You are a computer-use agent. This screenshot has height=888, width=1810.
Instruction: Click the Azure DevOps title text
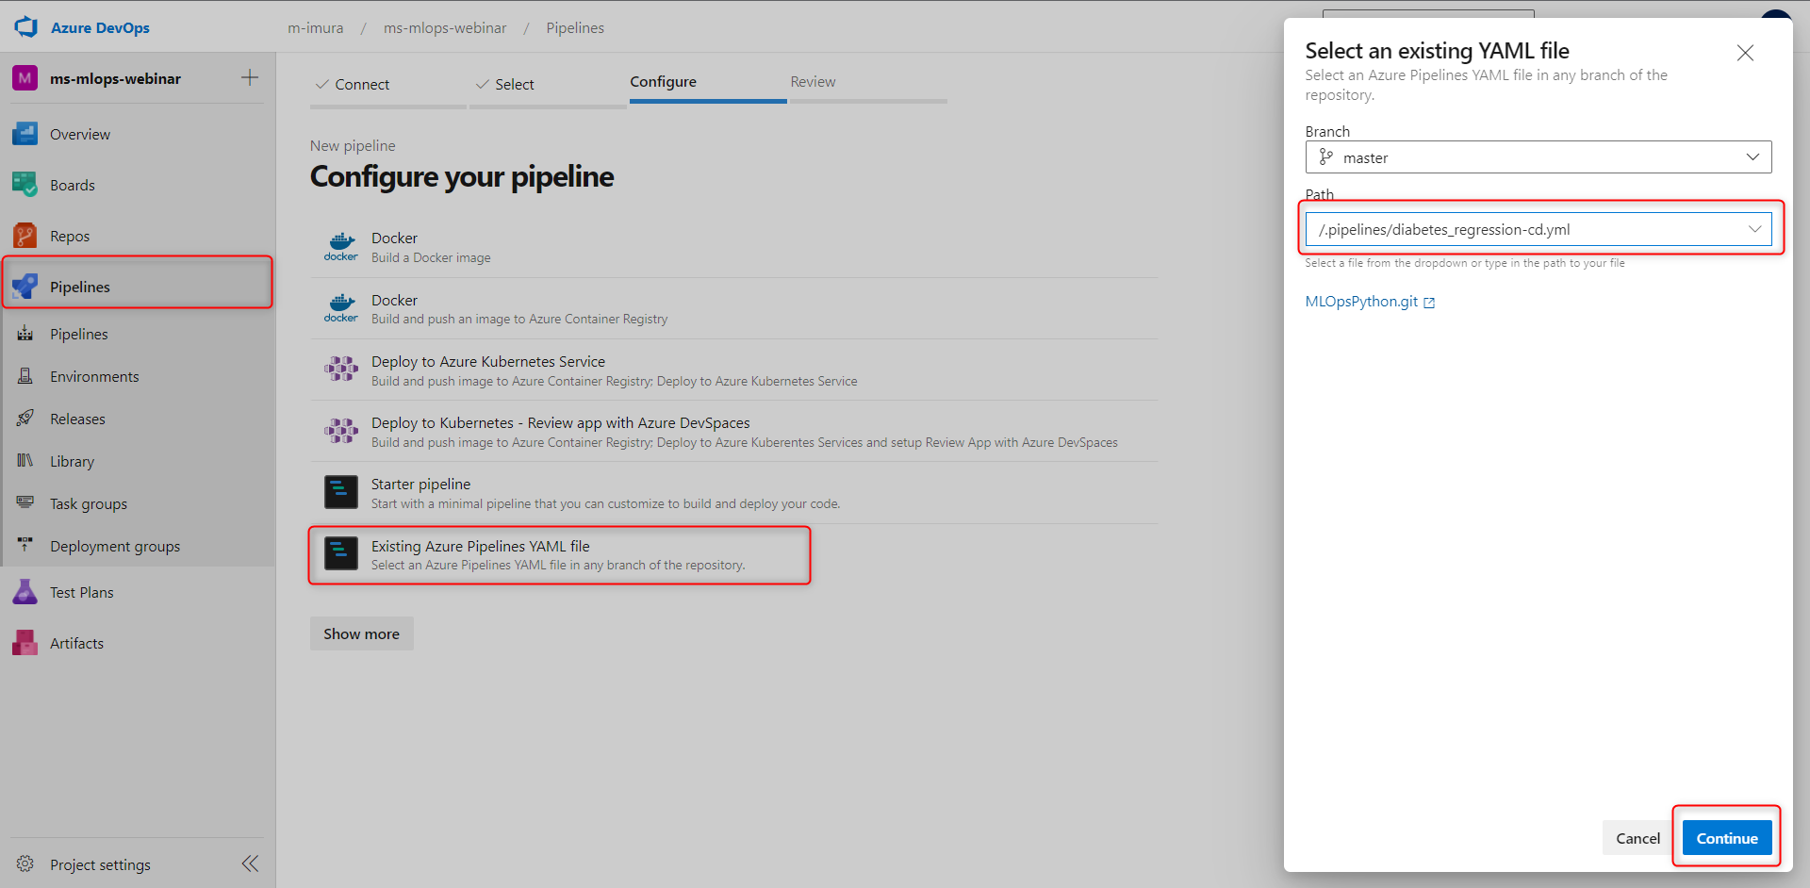[100, 28]
